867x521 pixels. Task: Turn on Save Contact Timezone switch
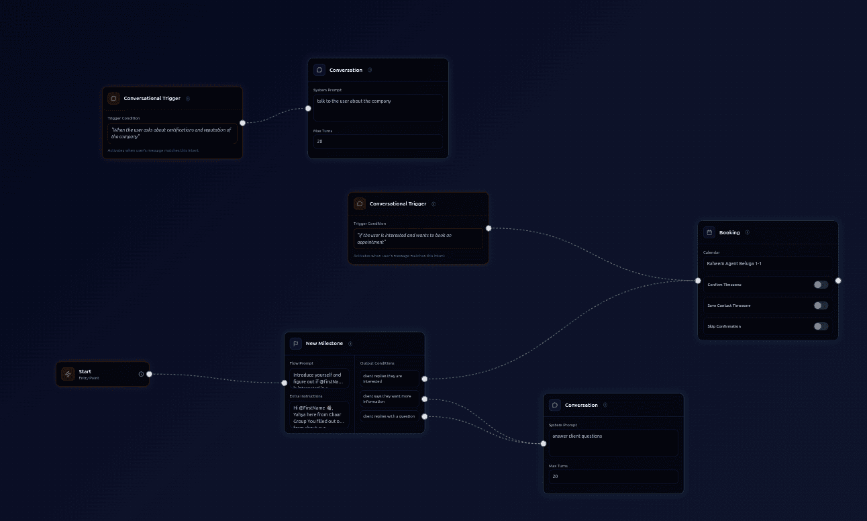(821, 305)
